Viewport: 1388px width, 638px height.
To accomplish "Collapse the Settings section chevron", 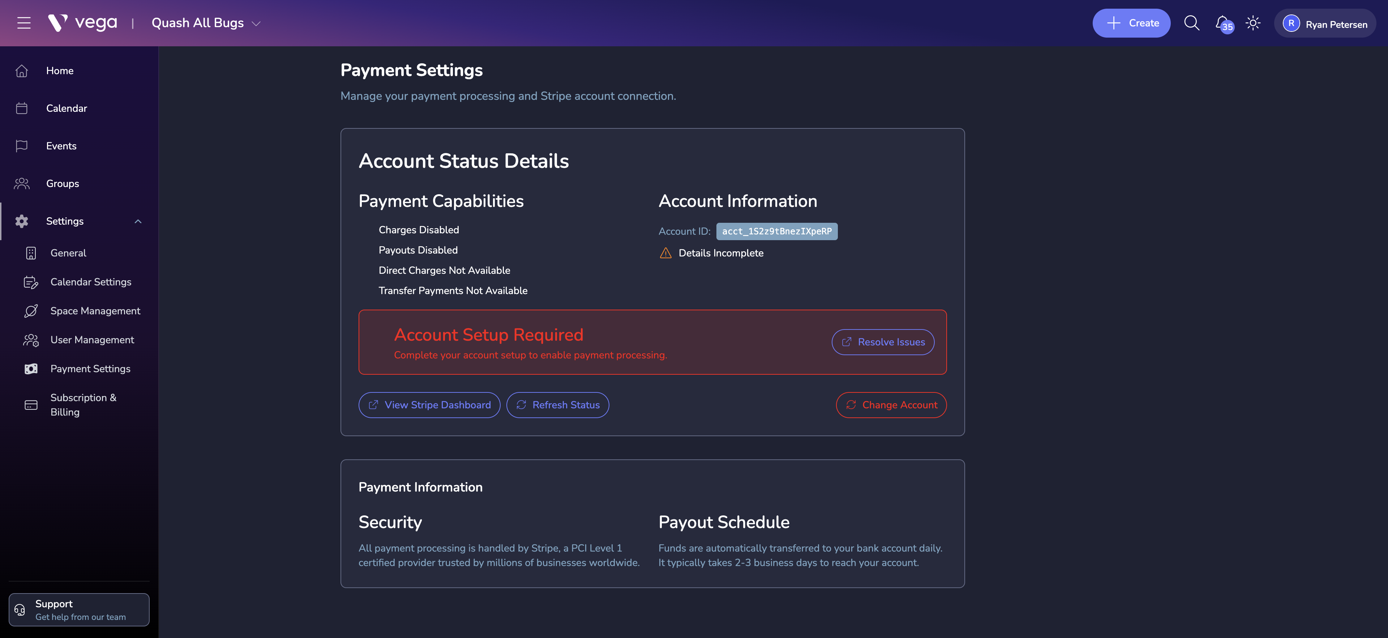I will [138, 221].
